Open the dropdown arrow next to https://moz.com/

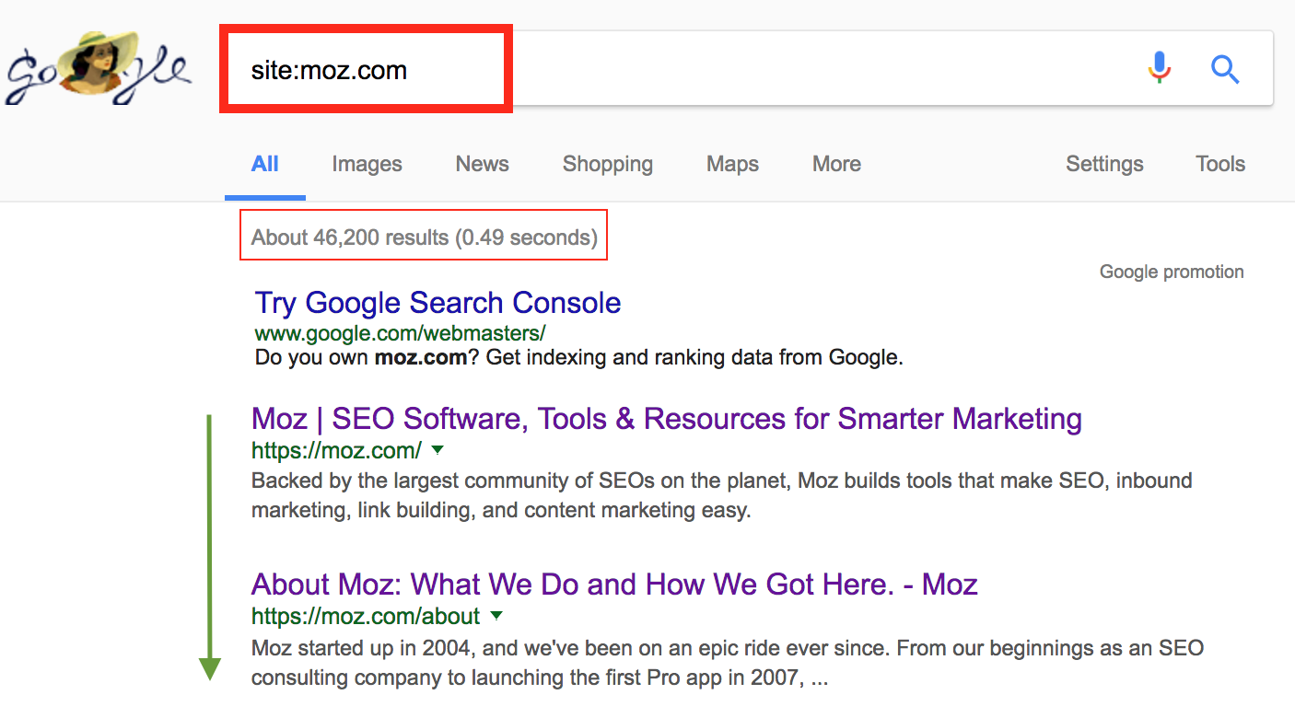pyautogui.click(x=437, y=450)
